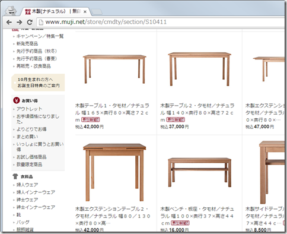This screenshot has height=234, width=287.
Task: Click the red badge under 木製テーブル2
Action: pyautogui.click(x=176, y=119)
